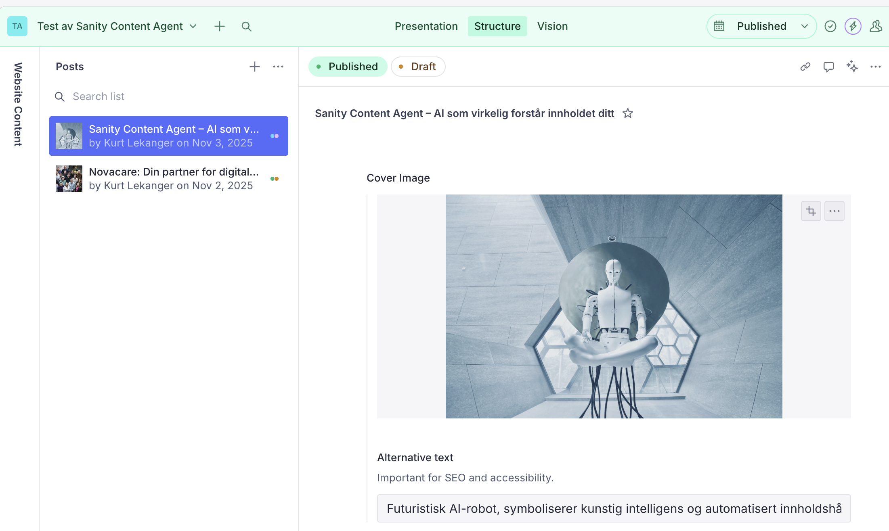Open comments with speech bubble icon
Image resolution: width=889 pixels, height=531 pixels.
point(828,67)
